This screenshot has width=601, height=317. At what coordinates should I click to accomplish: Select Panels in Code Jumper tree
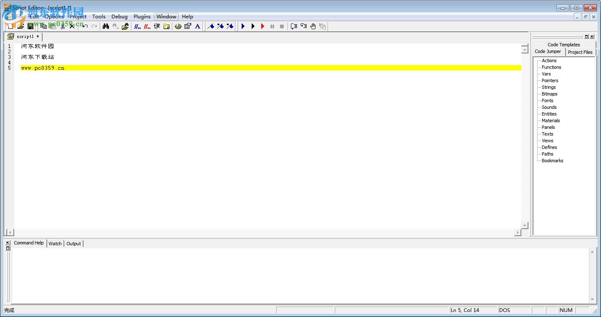[548, 127]
